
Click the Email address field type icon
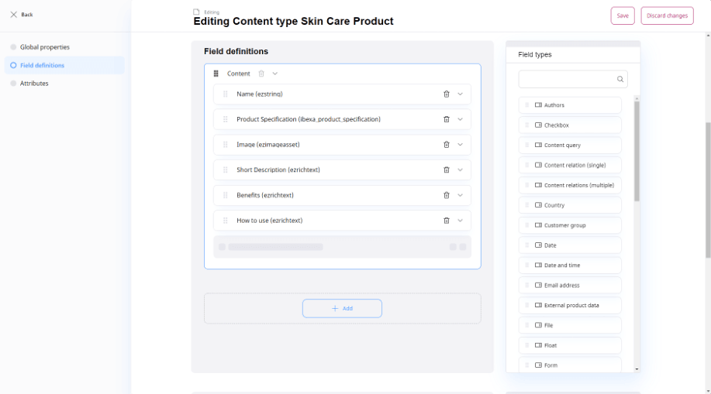click(x=538, y=286)
